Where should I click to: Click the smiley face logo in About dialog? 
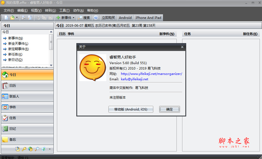coord(93,68)
